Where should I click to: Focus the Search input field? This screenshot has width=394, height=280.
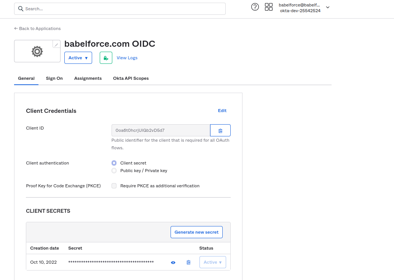(120, 9)
